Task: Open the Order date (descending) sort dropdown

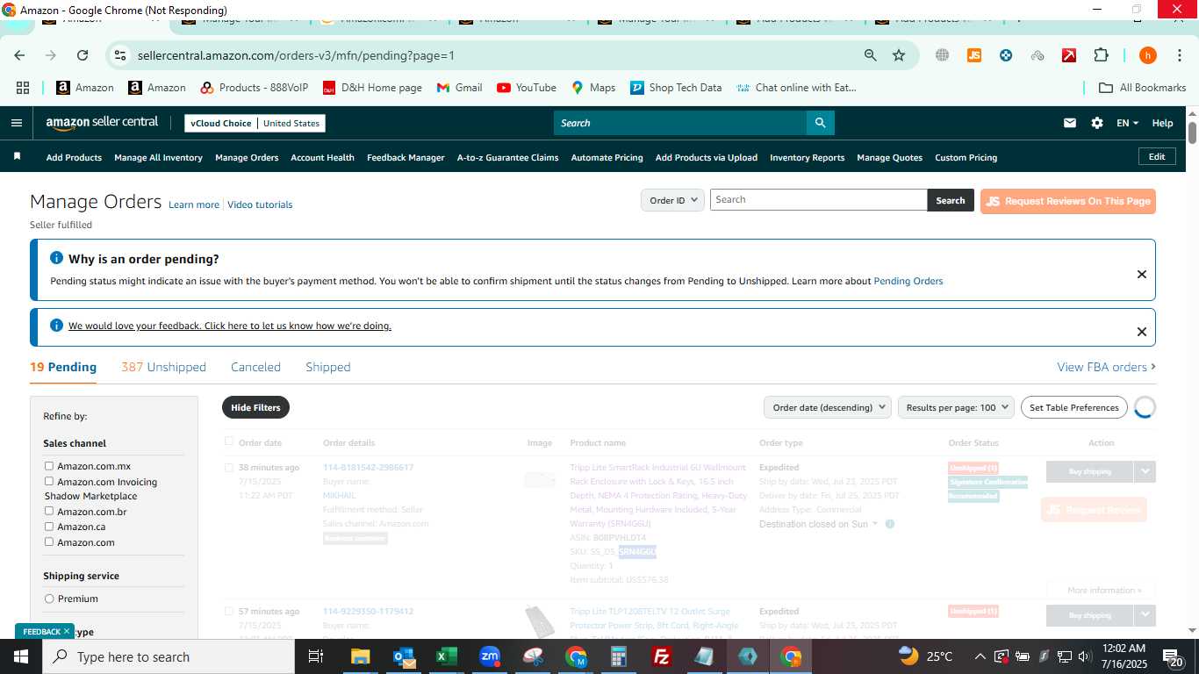Action: (828, 407)
